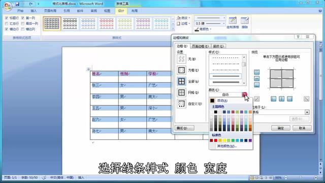Image resolution: width=325 pixels, height=183 pixels.
Task: Switch to the 插入 ribbon tab
Action: pos(34,11)
